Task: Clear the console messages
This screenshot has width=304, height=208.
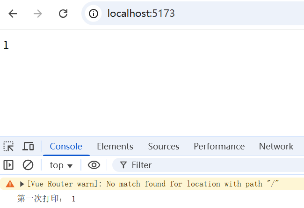Action: (28, 165)
